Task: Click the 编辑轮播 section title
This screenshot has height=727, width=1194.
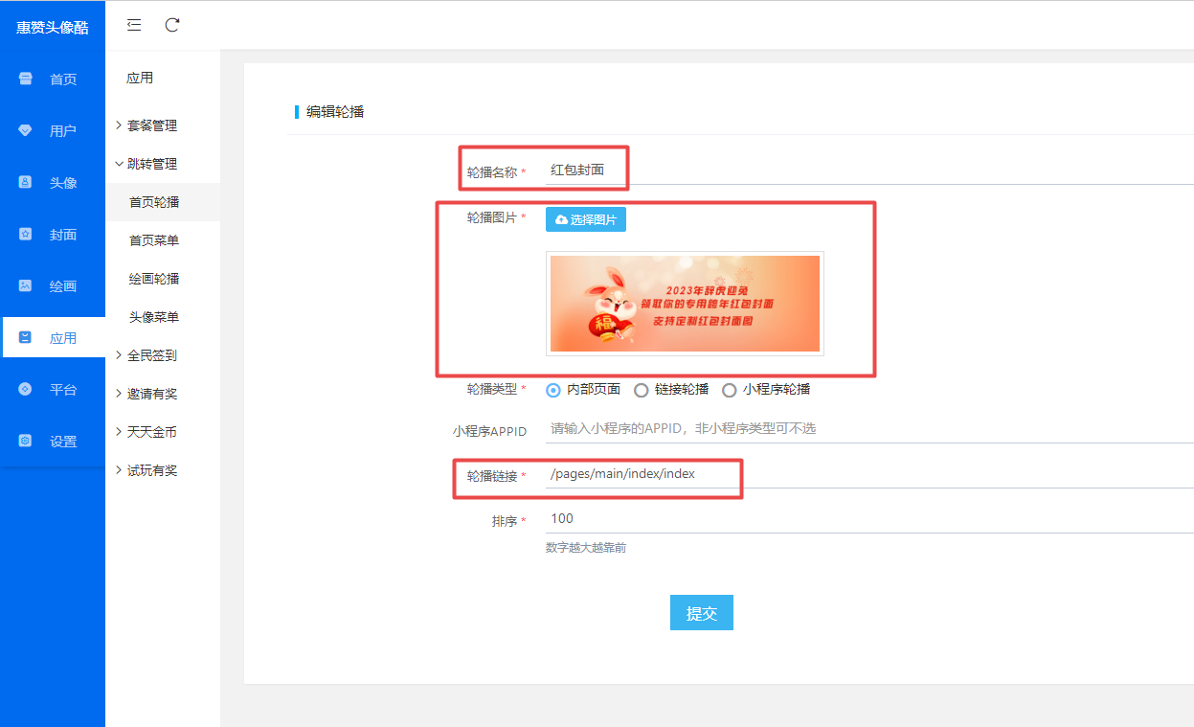Action: (335, 112)
